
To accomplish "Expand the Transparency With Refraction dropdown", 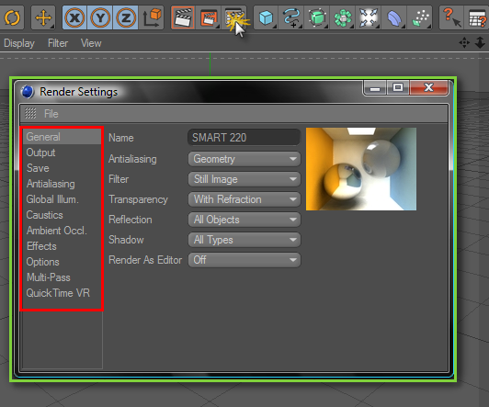I will tap(244, 199).
